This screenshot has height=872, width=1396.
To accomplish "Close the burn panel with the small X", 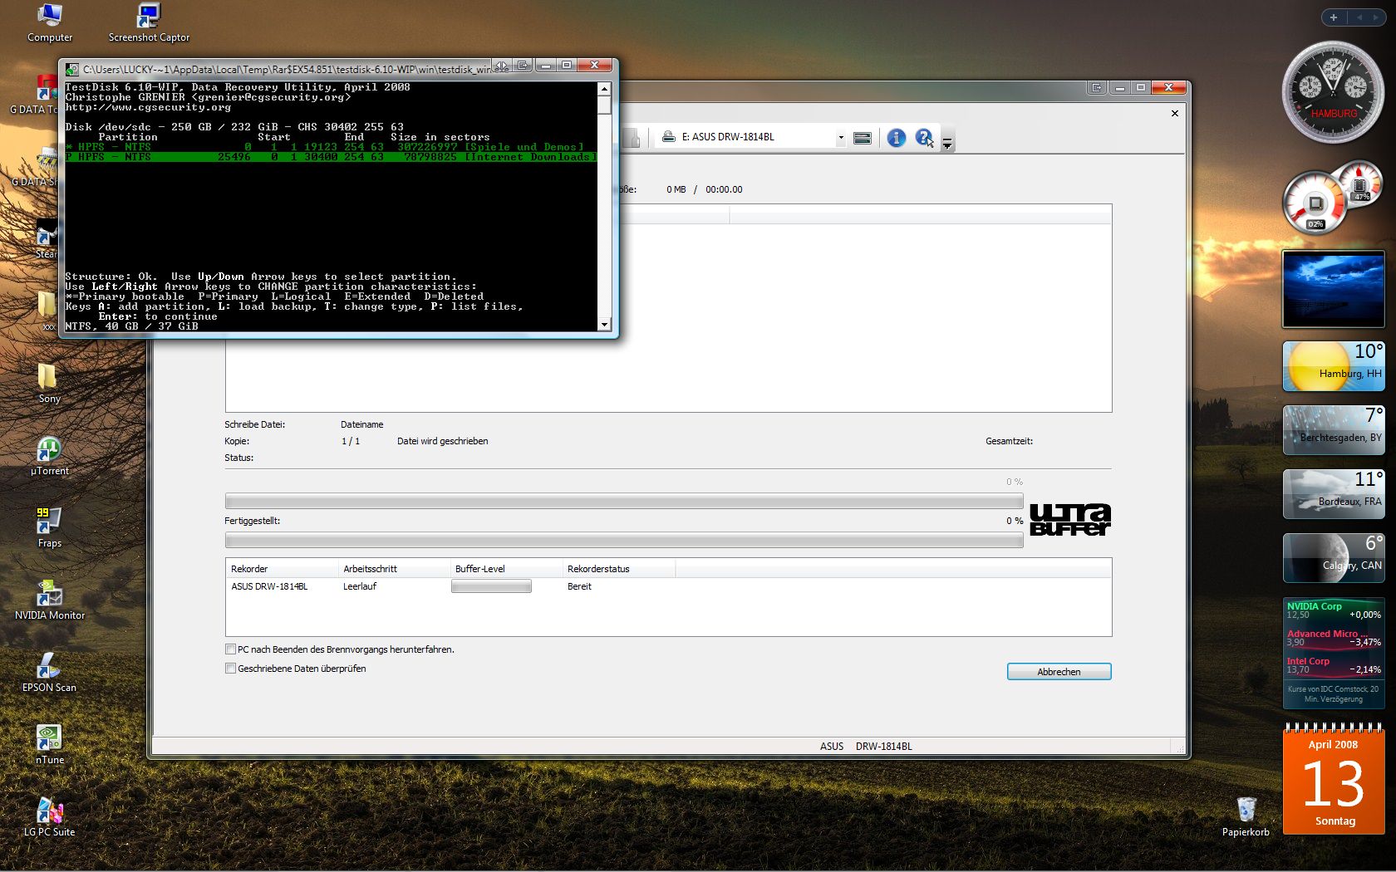I will click(x=1175, y=113).
